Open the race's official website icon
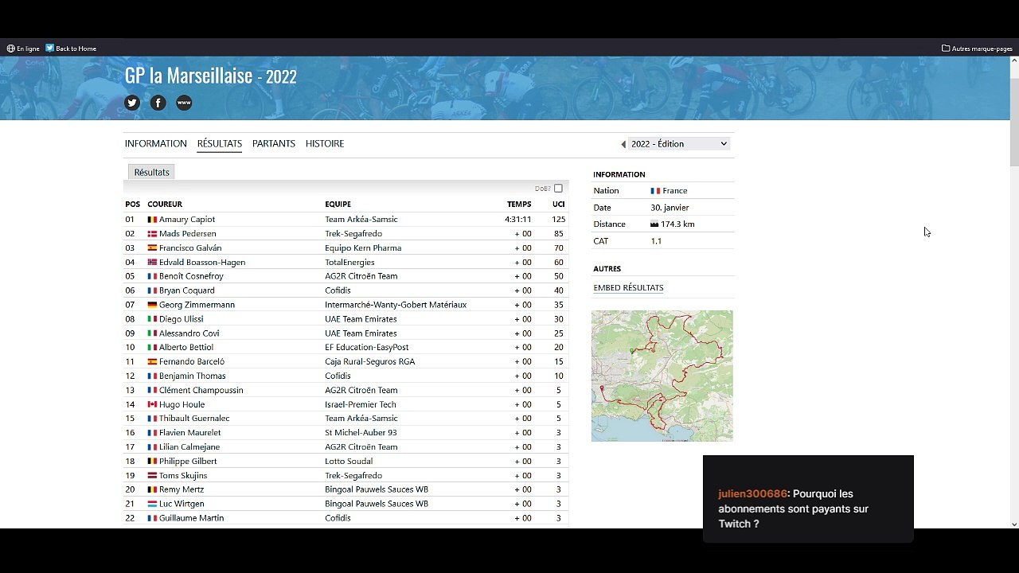 184,103
